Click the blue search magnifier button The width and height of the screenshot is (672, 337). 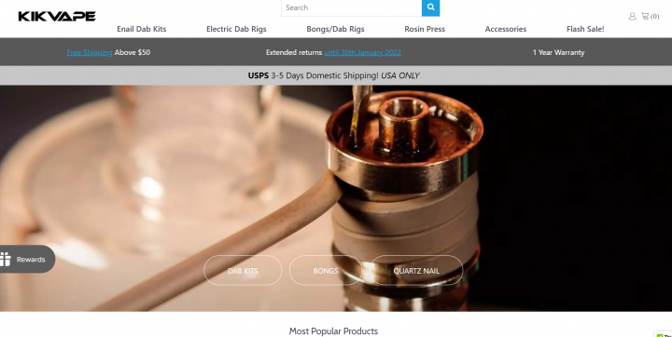pyautogui.click(x=430, y=7)
